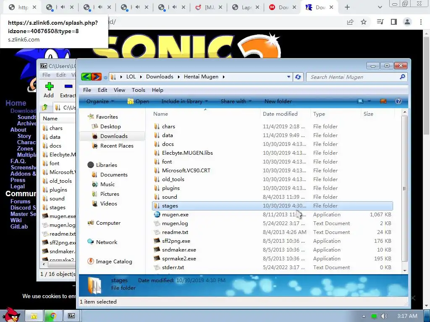Bookmark this page with the star icon
The image size is (430, 322).
pos(364,22)
